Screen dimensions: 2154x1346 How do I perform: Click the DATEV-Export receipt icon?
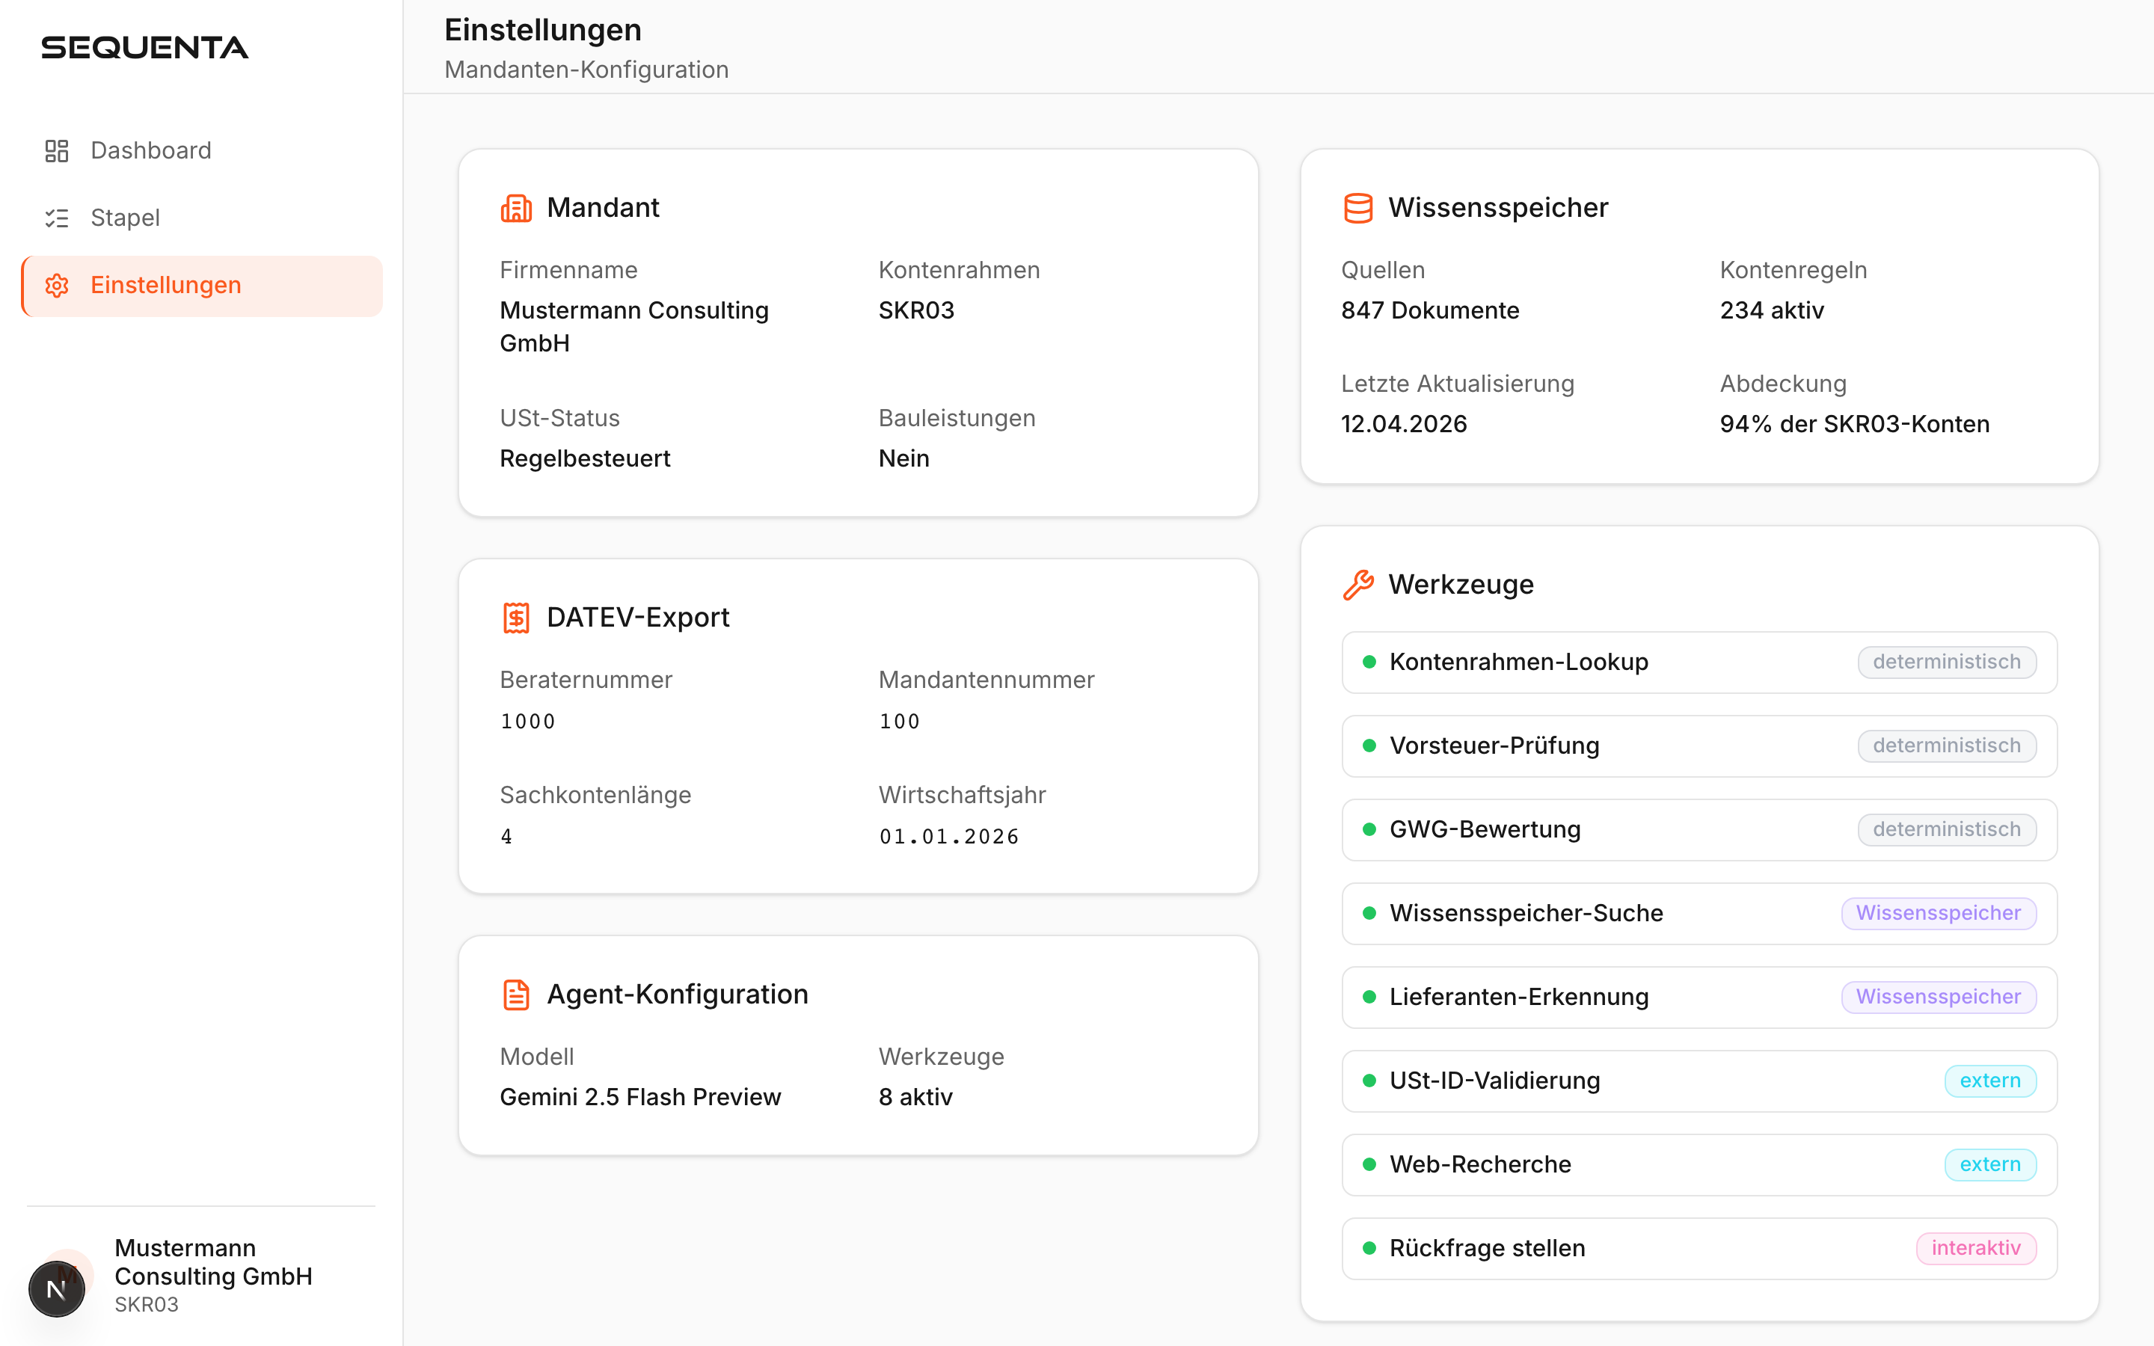516,617
